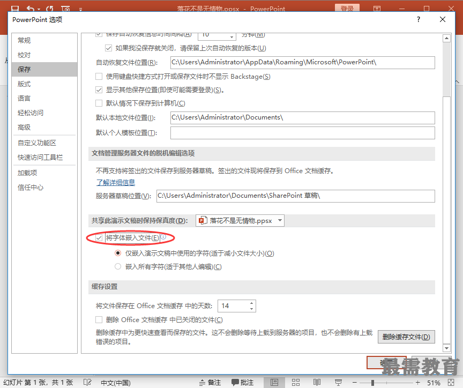Enable 不显示 Backstage checkbox
The height and width of the screenshot is (388, 463).
pos(99,77)
